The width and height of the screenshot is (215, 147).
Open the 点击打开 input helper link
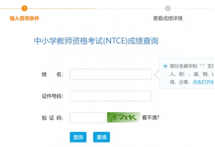point(203,82)
